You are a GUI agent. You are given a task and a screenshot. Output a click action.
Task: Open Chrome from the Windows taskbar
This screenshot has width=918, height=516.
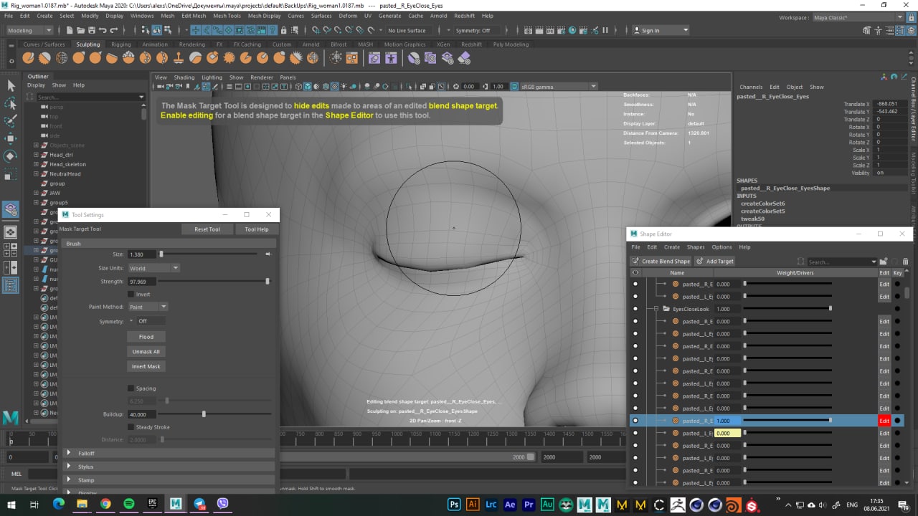(105, 505)
